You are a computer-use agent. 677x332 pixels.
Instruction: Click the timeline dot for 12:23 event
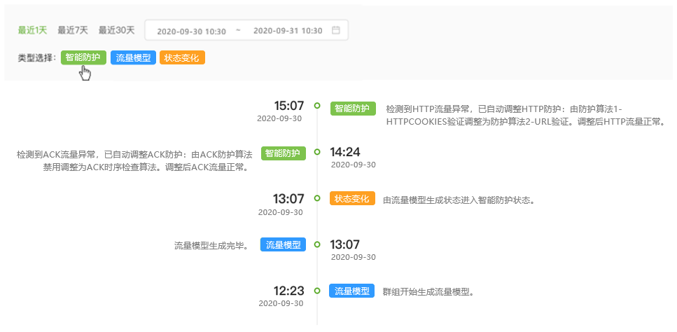tap(317, 290)
